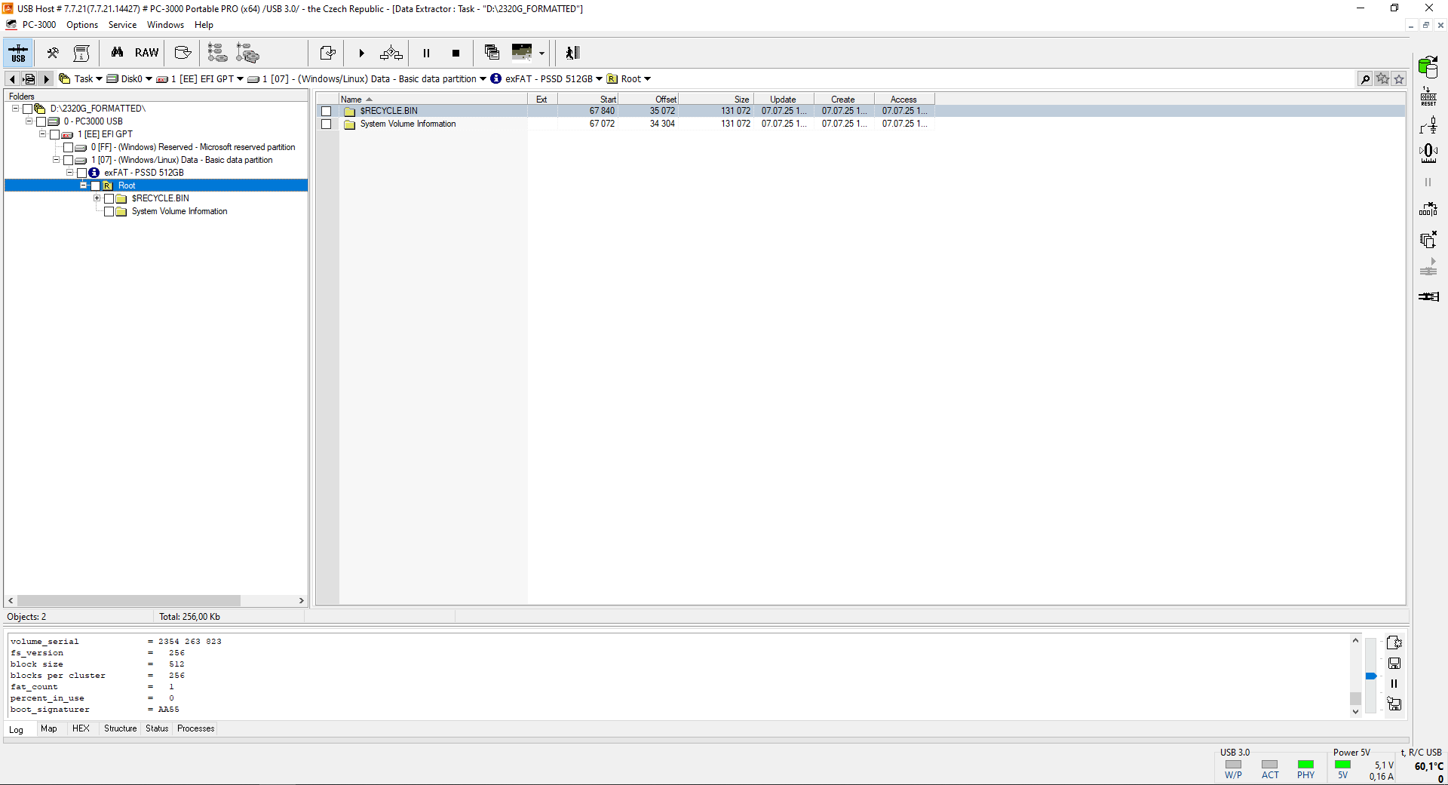Image resolution: width=1448 pixels, height=785 pixels.
Task: Open the Root breadcrumb dropdown arrow
Action: click(647, 79)
